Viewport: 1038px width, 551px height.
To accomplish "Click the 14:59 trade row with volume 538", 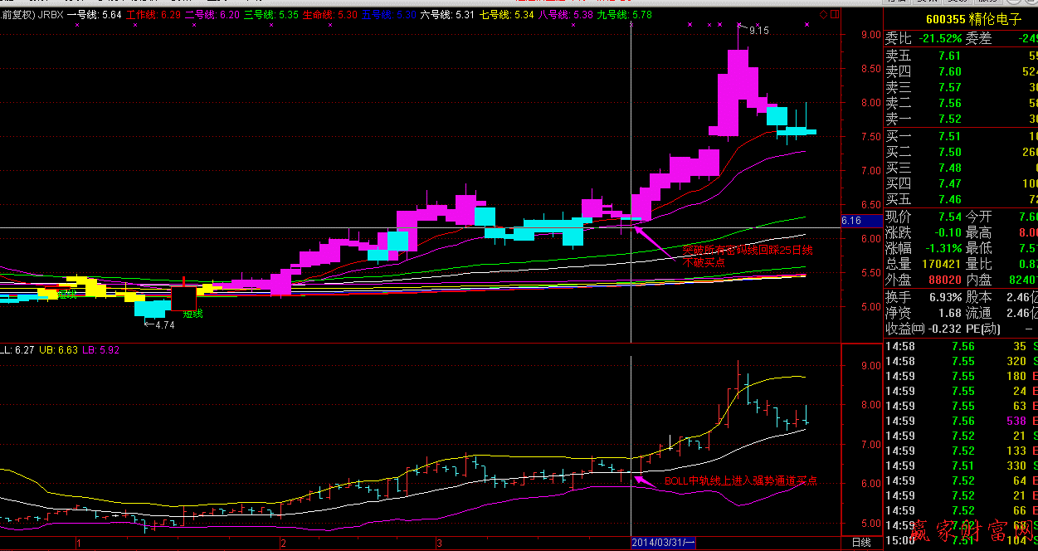I will 961,421.
